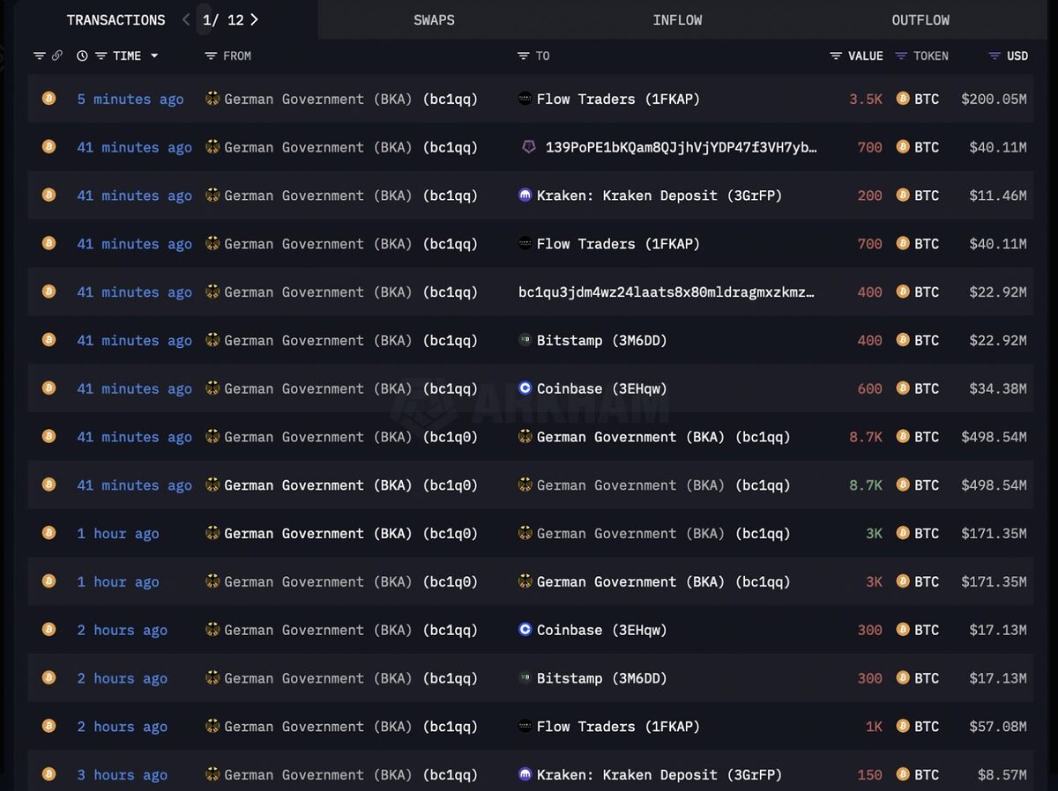The height and width of the screenshot is (791, 1058).
Task: Switch to the OUTFLOW tab
Action: [920, 19]
